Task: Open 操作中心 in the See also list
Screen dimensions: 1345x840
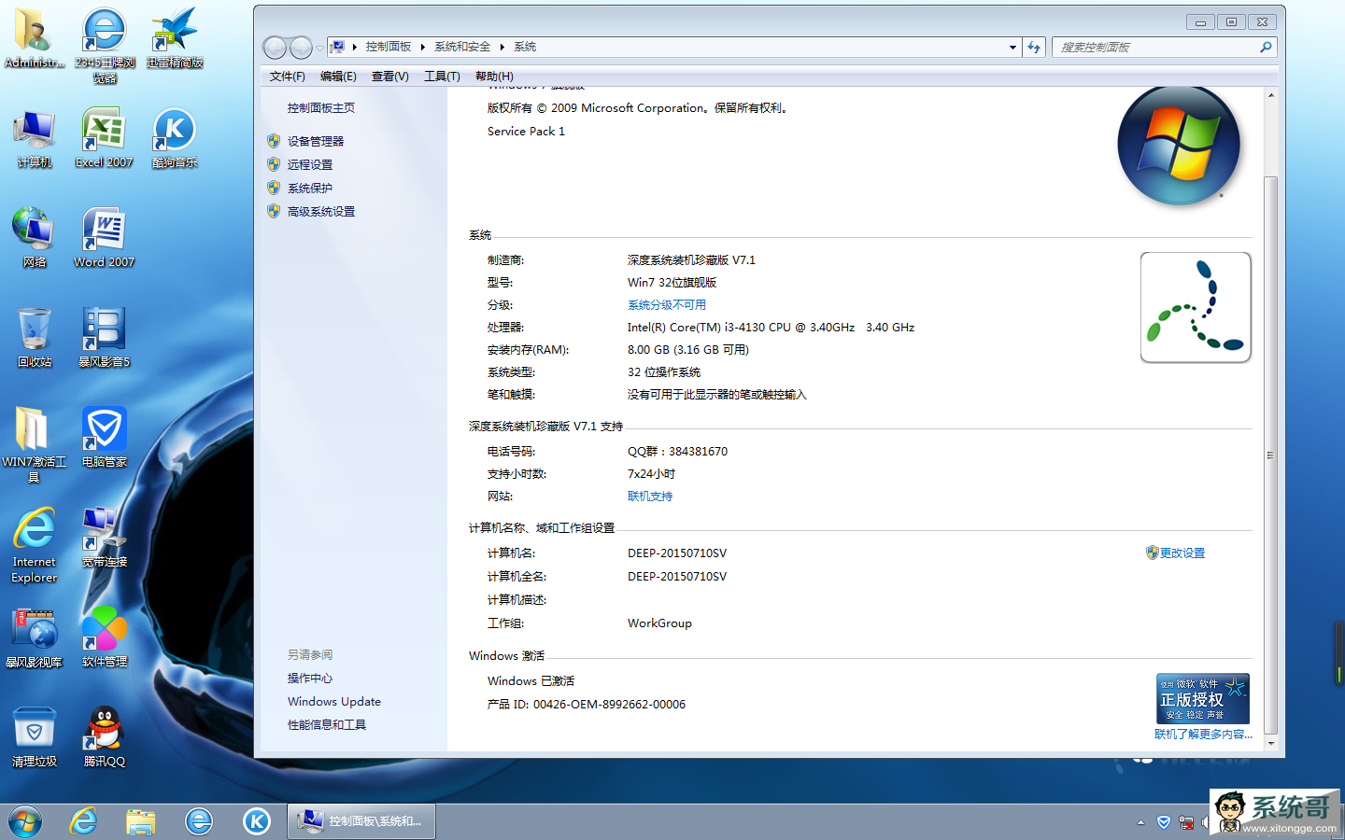Action: (310, 679)
